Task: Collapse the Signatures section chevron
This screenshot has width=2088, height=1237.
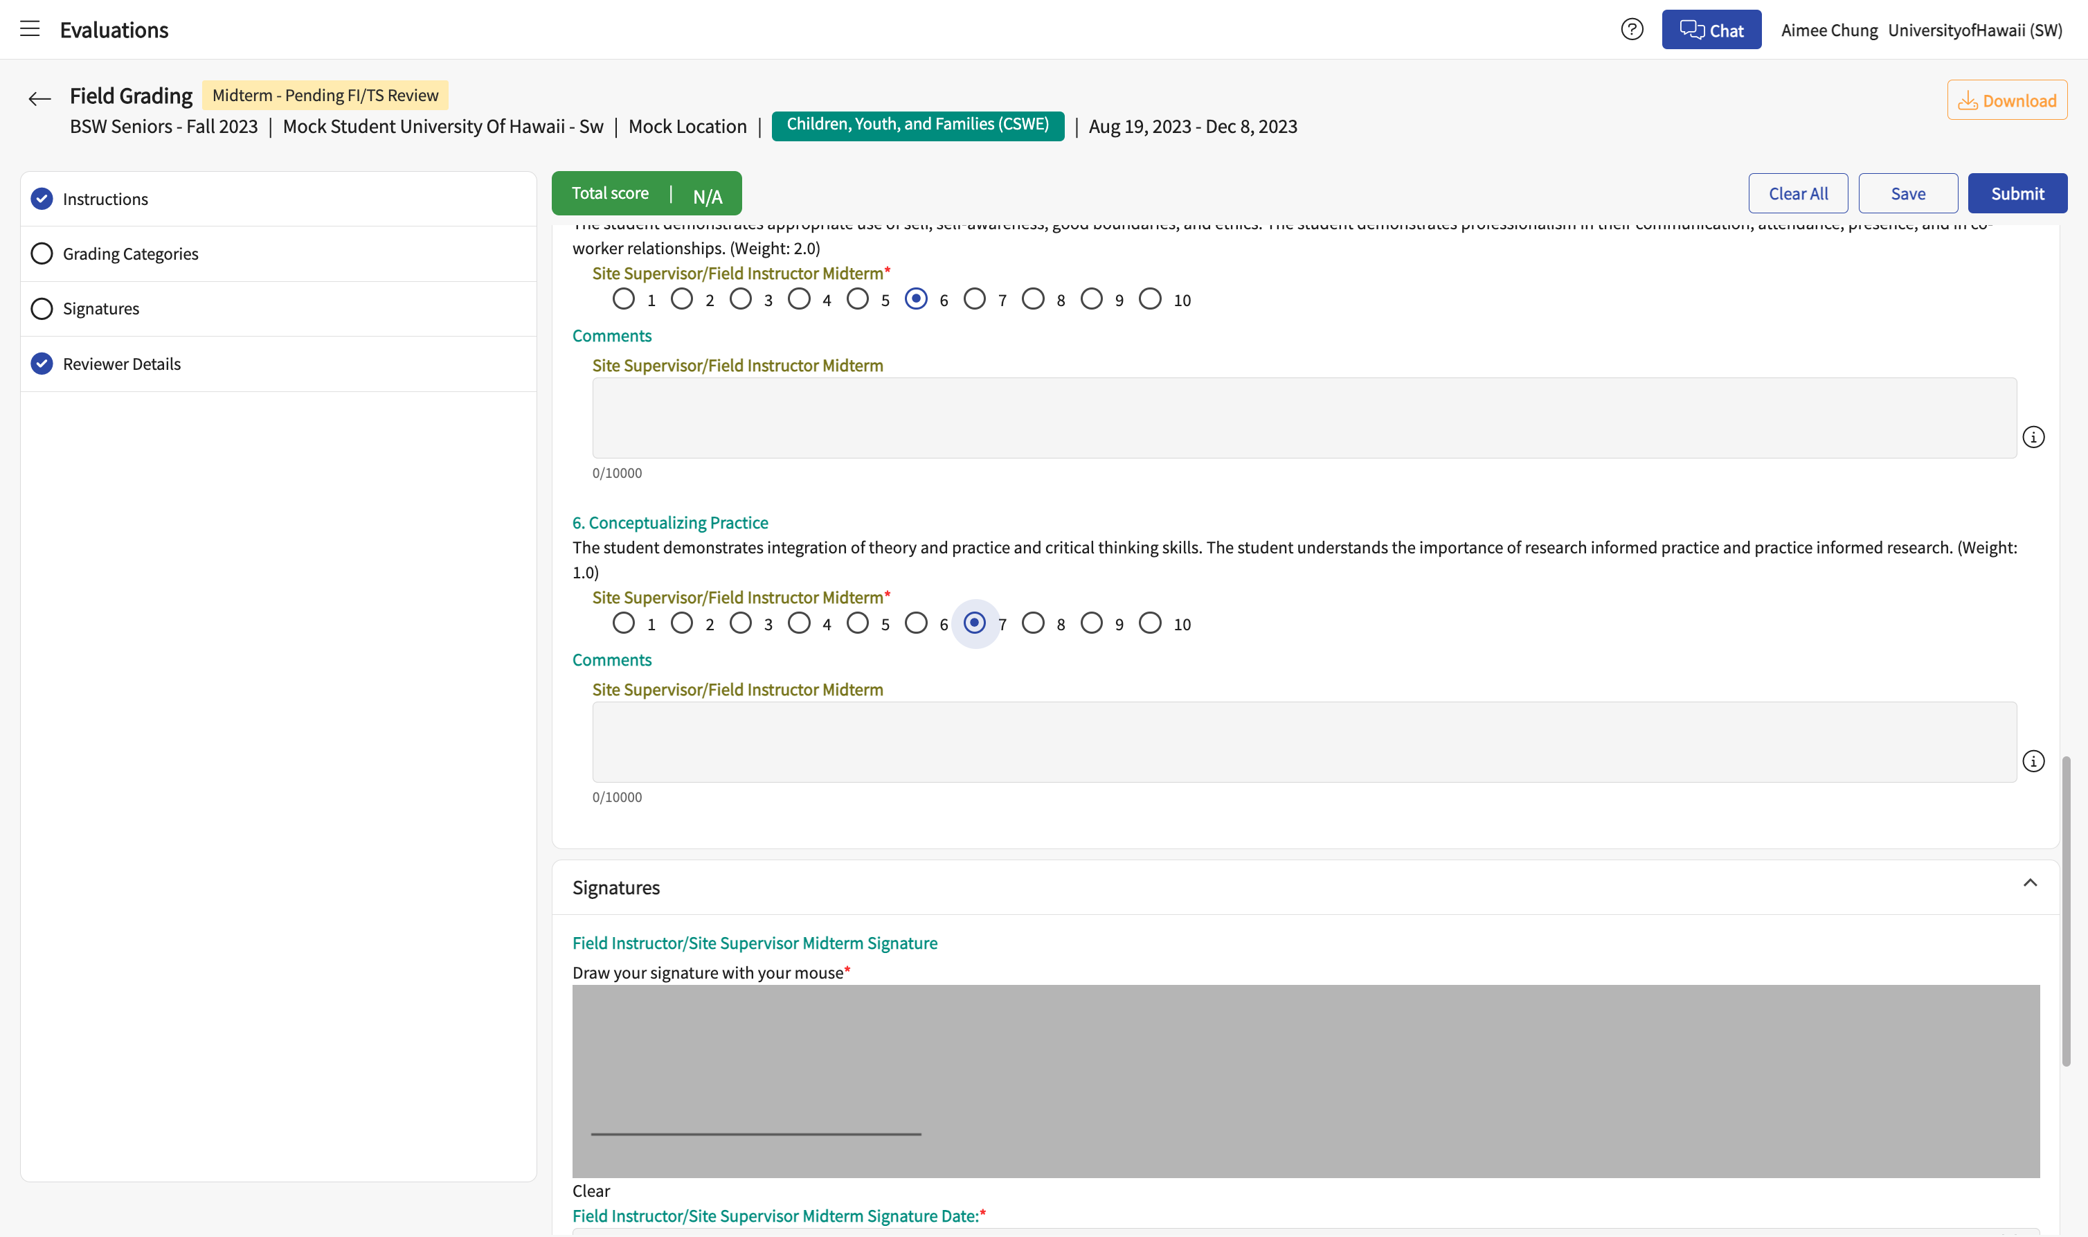Action: click(x=2030, y=884)
